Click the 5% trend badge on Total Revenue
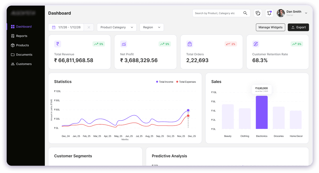 coord(99,44)
